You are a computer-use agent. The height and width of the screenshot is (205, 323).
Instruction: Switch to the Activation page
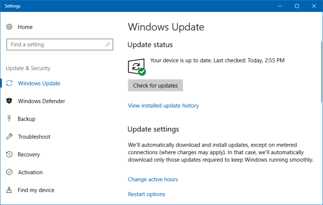tap(30, 172)
